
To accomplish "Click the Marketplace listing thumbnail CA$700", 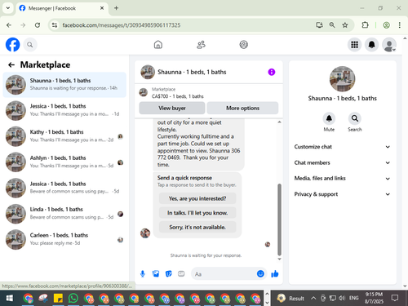I will pyautogui.click(x=144, y=92).
